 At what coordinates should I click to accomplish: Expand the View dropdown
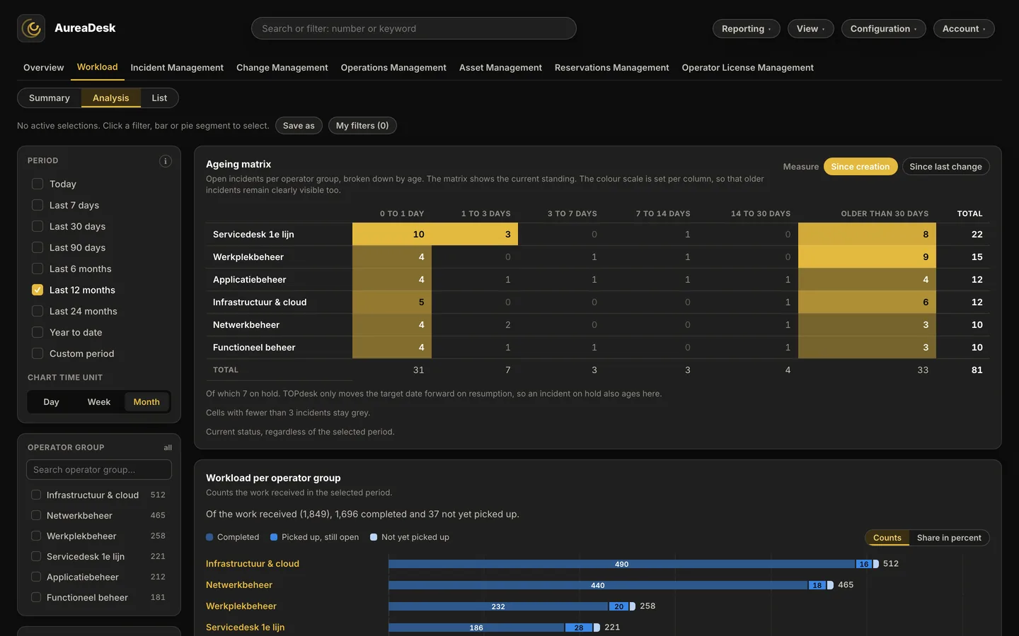click(811, 28)
